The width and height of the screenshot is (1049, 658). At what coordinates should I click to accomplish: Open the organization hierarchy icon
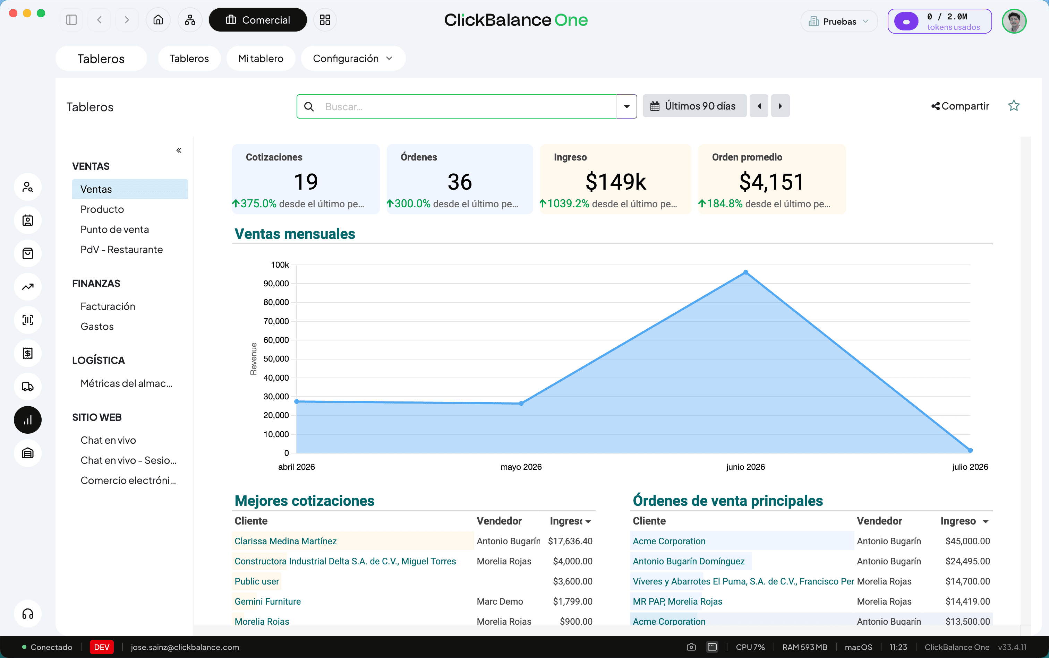coord(190,20)
